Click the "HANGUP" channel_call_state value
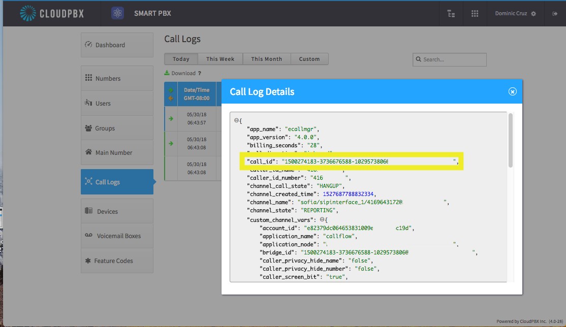Image resolution: width=566 pixels, height=327 pixels. click(x=329, y=186)
